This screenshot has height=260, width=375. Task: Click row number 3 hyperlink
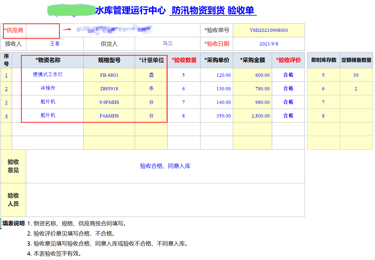(x=6, y=102)
